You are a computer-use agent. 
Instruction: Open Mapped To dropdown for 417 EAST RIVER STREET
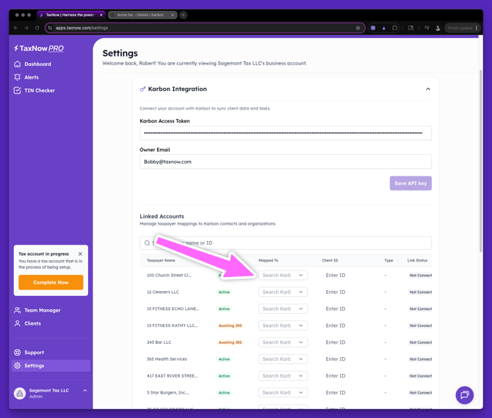[x=283, y=376]
